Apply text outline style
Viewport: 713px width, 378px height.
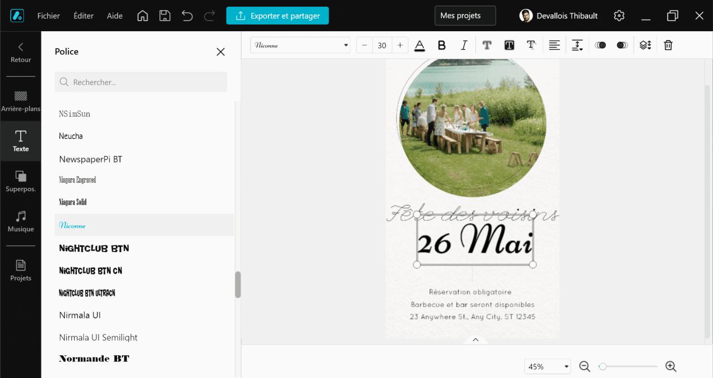[x=487, y=45]
